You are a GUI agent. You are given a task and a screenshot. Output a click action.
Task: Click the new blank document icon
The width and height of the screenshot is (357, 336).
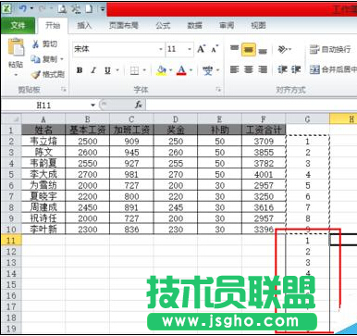click(89, 8)
